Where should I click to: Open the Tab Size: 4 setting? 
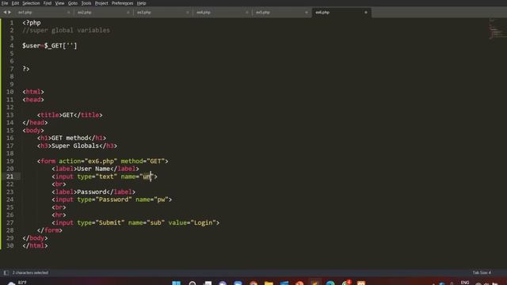coord(482,272)
